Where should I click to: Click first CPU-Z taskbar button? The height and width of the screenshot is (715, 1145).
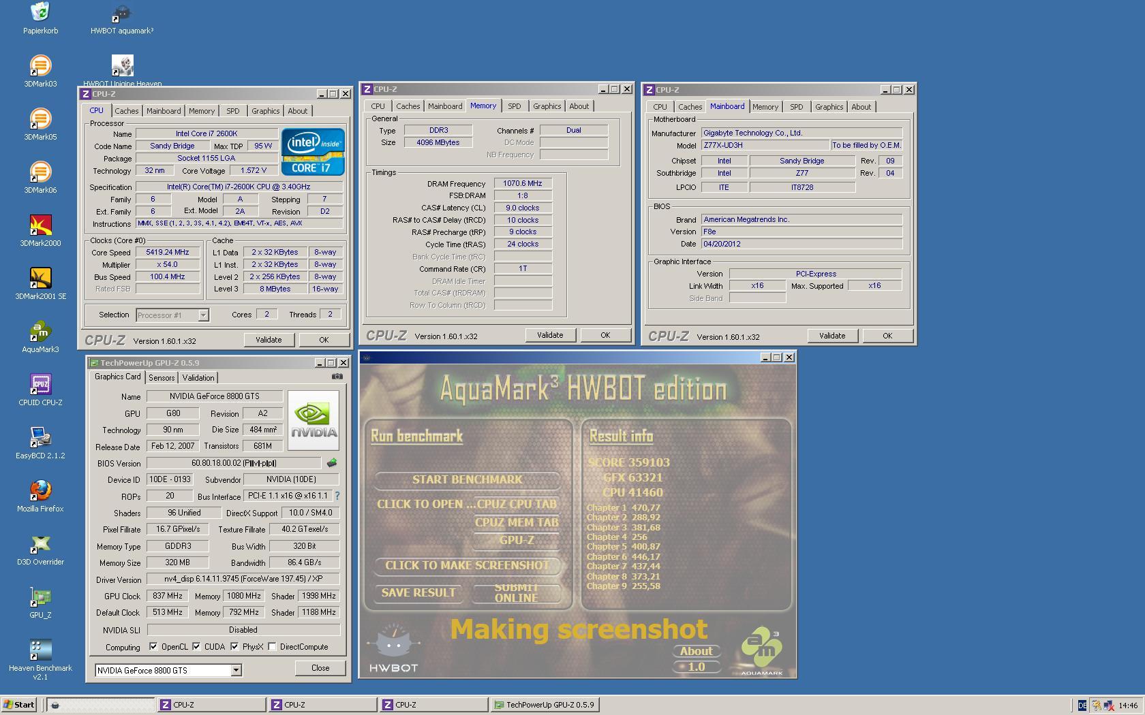click(211, 705)
